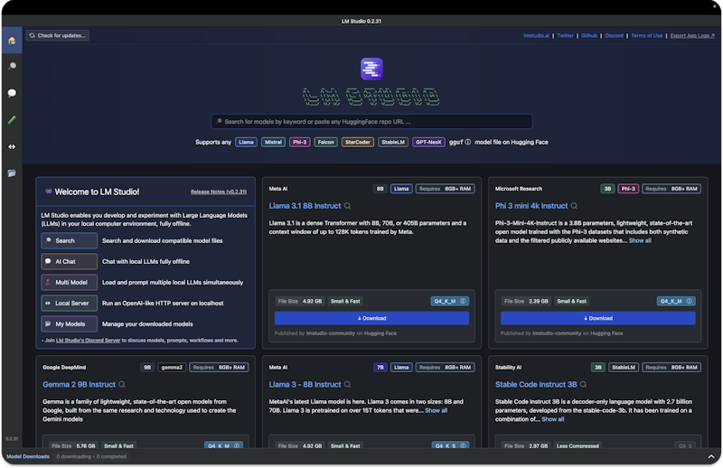Image resolution: width=723 pixels, height=468 pixels.
Task: Open Local Server arrows icon in sidebar
Action: click(x=12, y=146)
